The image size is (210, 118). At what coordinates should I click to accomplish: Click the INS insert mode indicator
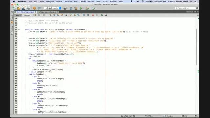pyautogui.click(x=196, y=116)
